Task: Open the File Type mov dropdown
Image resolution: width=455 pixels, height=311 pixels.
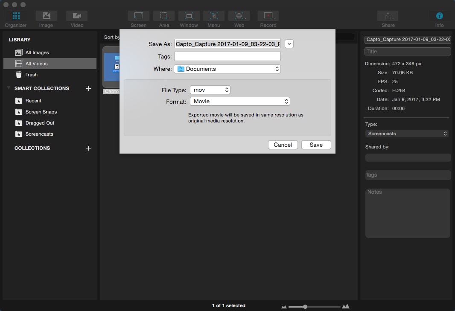Action: click(x=210, y=90)
